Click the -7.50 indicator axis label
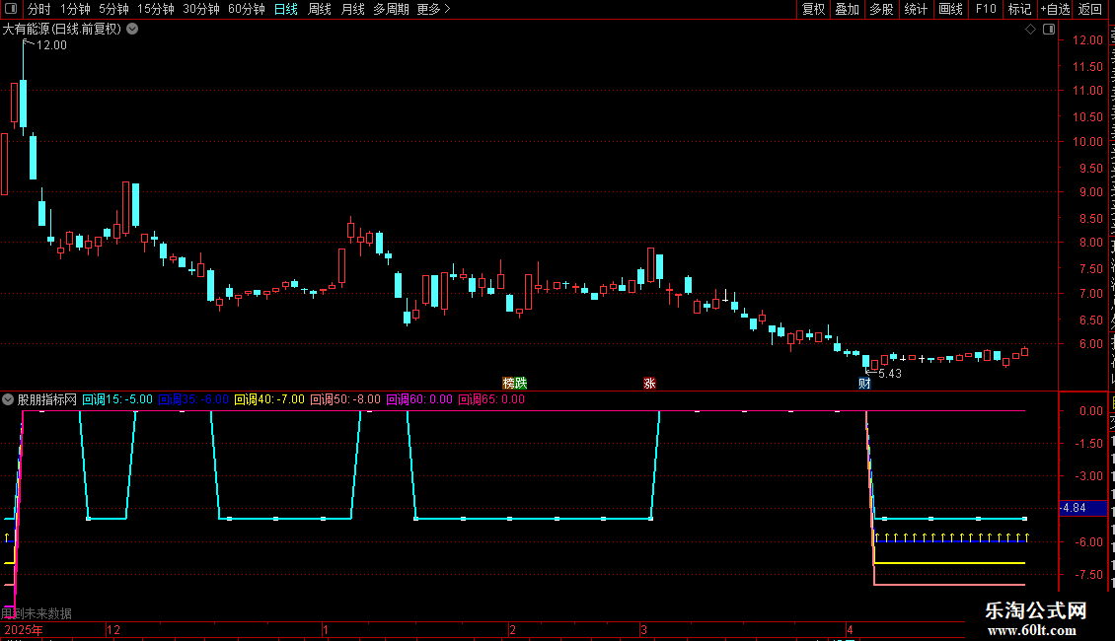 [x=1088, y=574]
